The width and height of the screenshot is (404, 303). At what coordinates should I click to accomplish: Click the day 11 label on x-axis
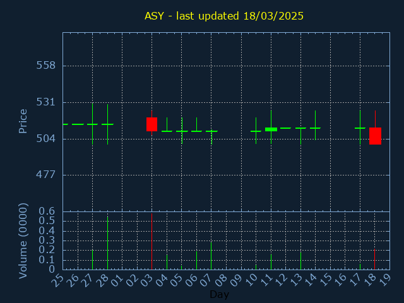(x=266, y=280)
